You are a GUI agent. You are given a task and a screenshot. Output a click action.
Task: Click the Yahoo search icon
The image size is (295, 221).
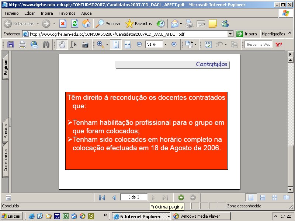[279, 45]
